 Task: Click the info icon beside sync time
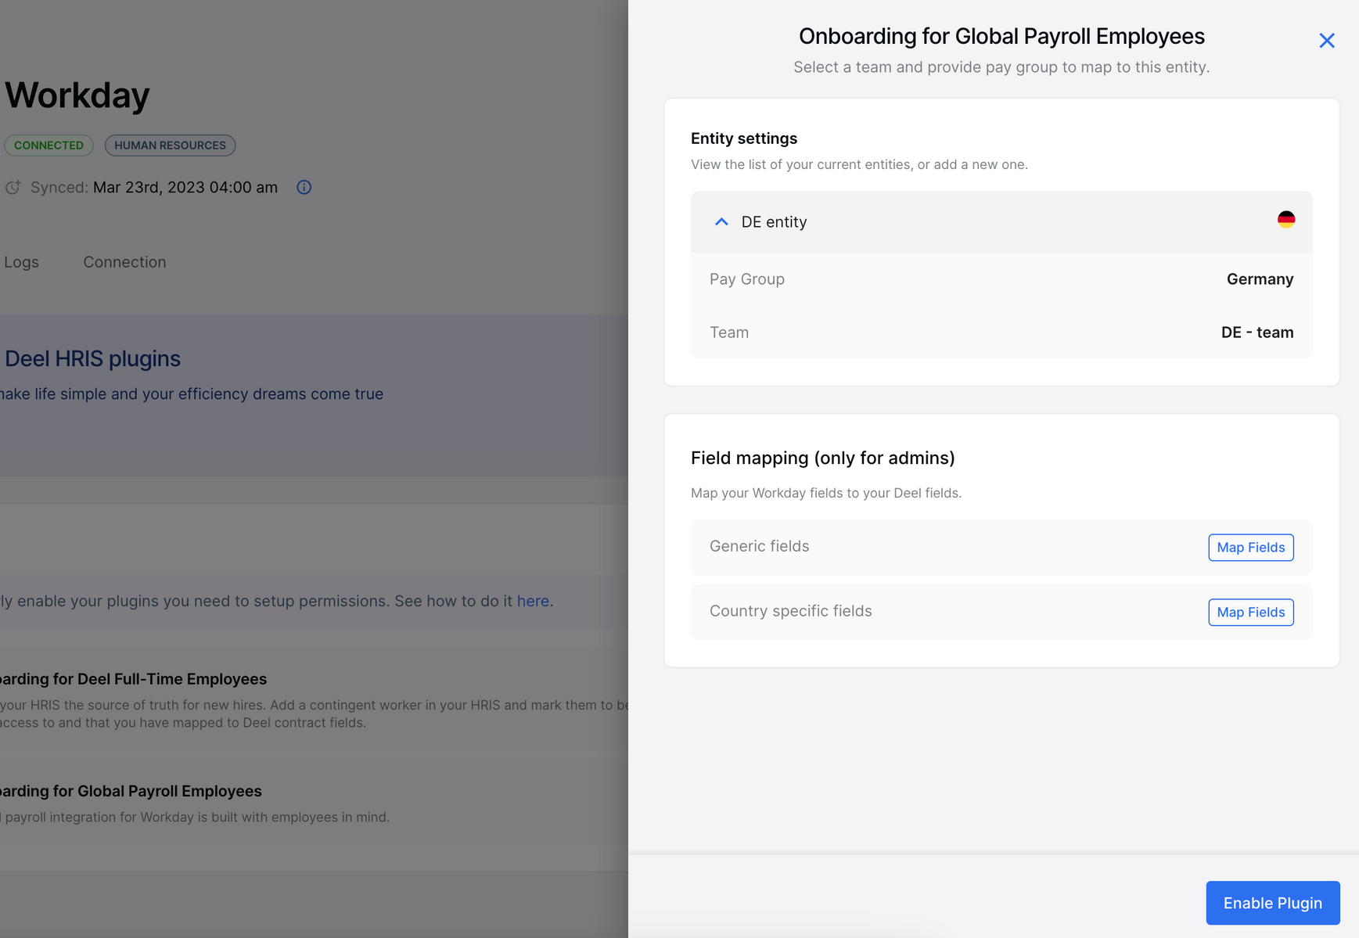pos(304,188)
